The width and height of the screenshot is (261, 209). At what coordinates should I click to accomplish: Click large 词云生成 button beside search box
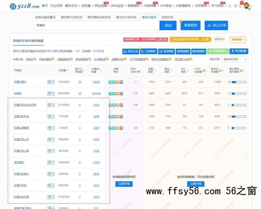216,25
